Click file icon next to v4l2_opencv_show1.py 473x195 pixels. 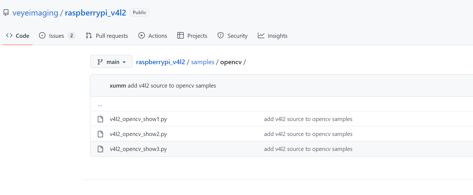(x=100, y=119)
